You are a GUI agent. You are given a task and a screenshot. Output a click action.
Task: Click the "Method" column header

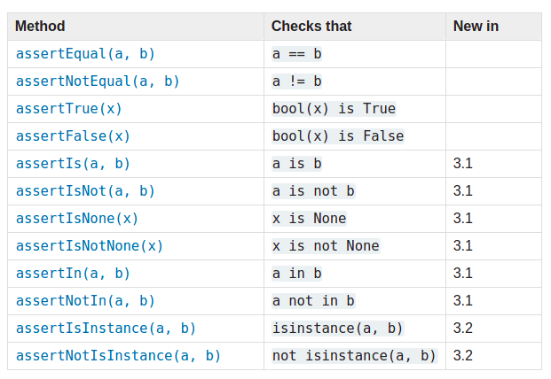coord(40,27)
